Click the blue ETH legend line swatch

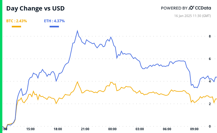click(54, 27)
